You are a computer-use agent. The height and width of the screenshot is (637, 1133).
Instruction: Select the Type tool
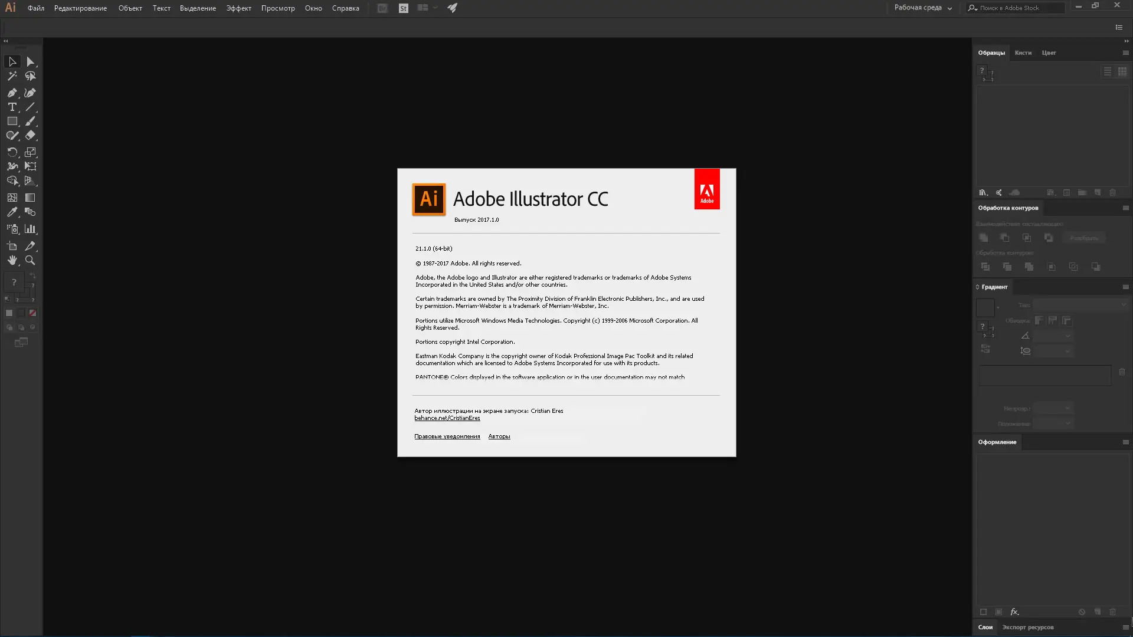[x=12, y=107]
